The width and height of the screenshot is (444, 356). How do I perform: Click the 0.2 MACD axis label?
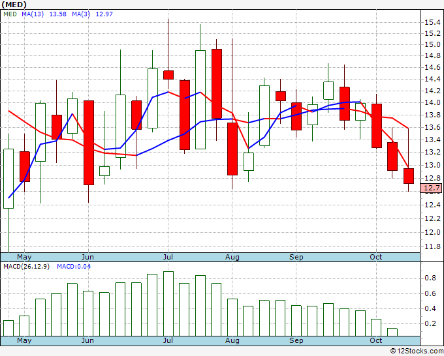(x=430, y=323)
